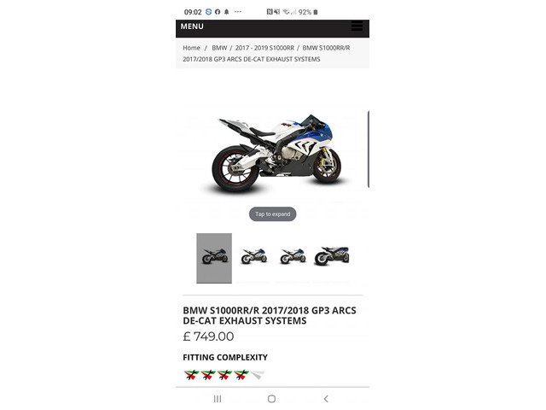The width and height of the screenshot is (546, 410).
Task: Open the hamburger menu icon
Action: click(357, 26)
